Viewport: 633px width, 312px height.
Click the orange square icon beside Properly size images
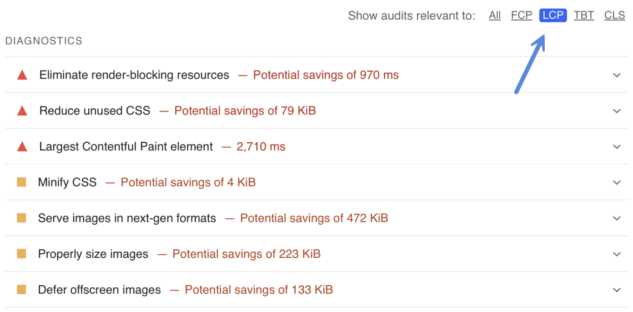pyautogui.click(x=21, y=254)
